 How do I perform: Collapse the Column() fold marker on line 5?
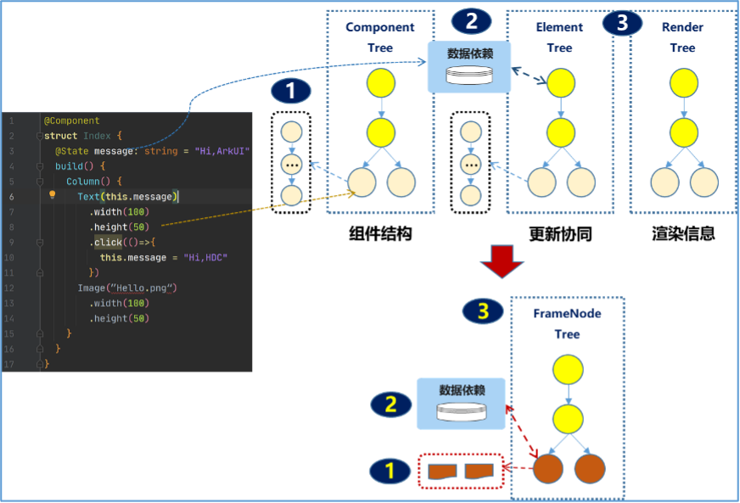pyautogui.click(x=40, y=182)
